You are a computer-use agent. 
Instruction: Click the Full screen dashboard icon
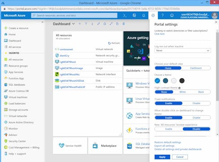(x=111, y=24)
